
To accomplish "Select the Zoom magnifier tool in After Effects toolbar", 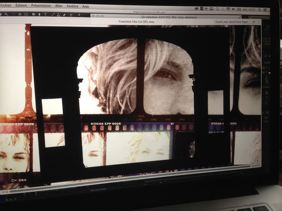I will (6, 14).
